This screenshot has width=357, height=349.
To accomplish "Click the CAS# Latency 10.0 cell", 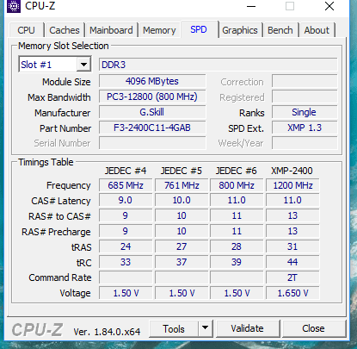I will pyautogui.click(x=182, y=200).
